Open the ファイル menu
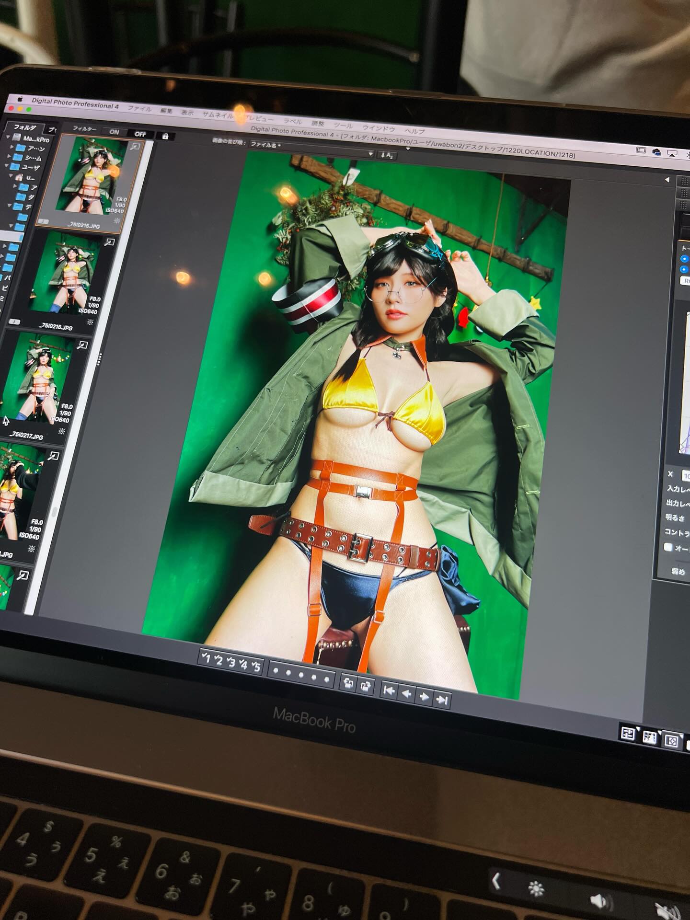Image resolution: width=690 pixels, height=920 pixels. 139,109
